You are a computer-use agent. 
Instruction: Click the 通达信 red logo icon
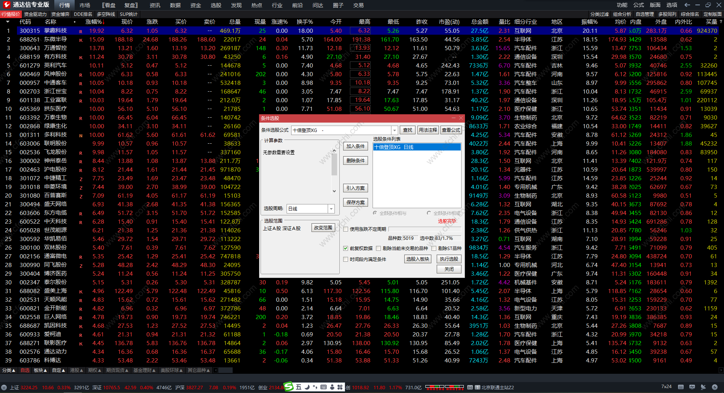pyautogui.click(x=7, y=5)
